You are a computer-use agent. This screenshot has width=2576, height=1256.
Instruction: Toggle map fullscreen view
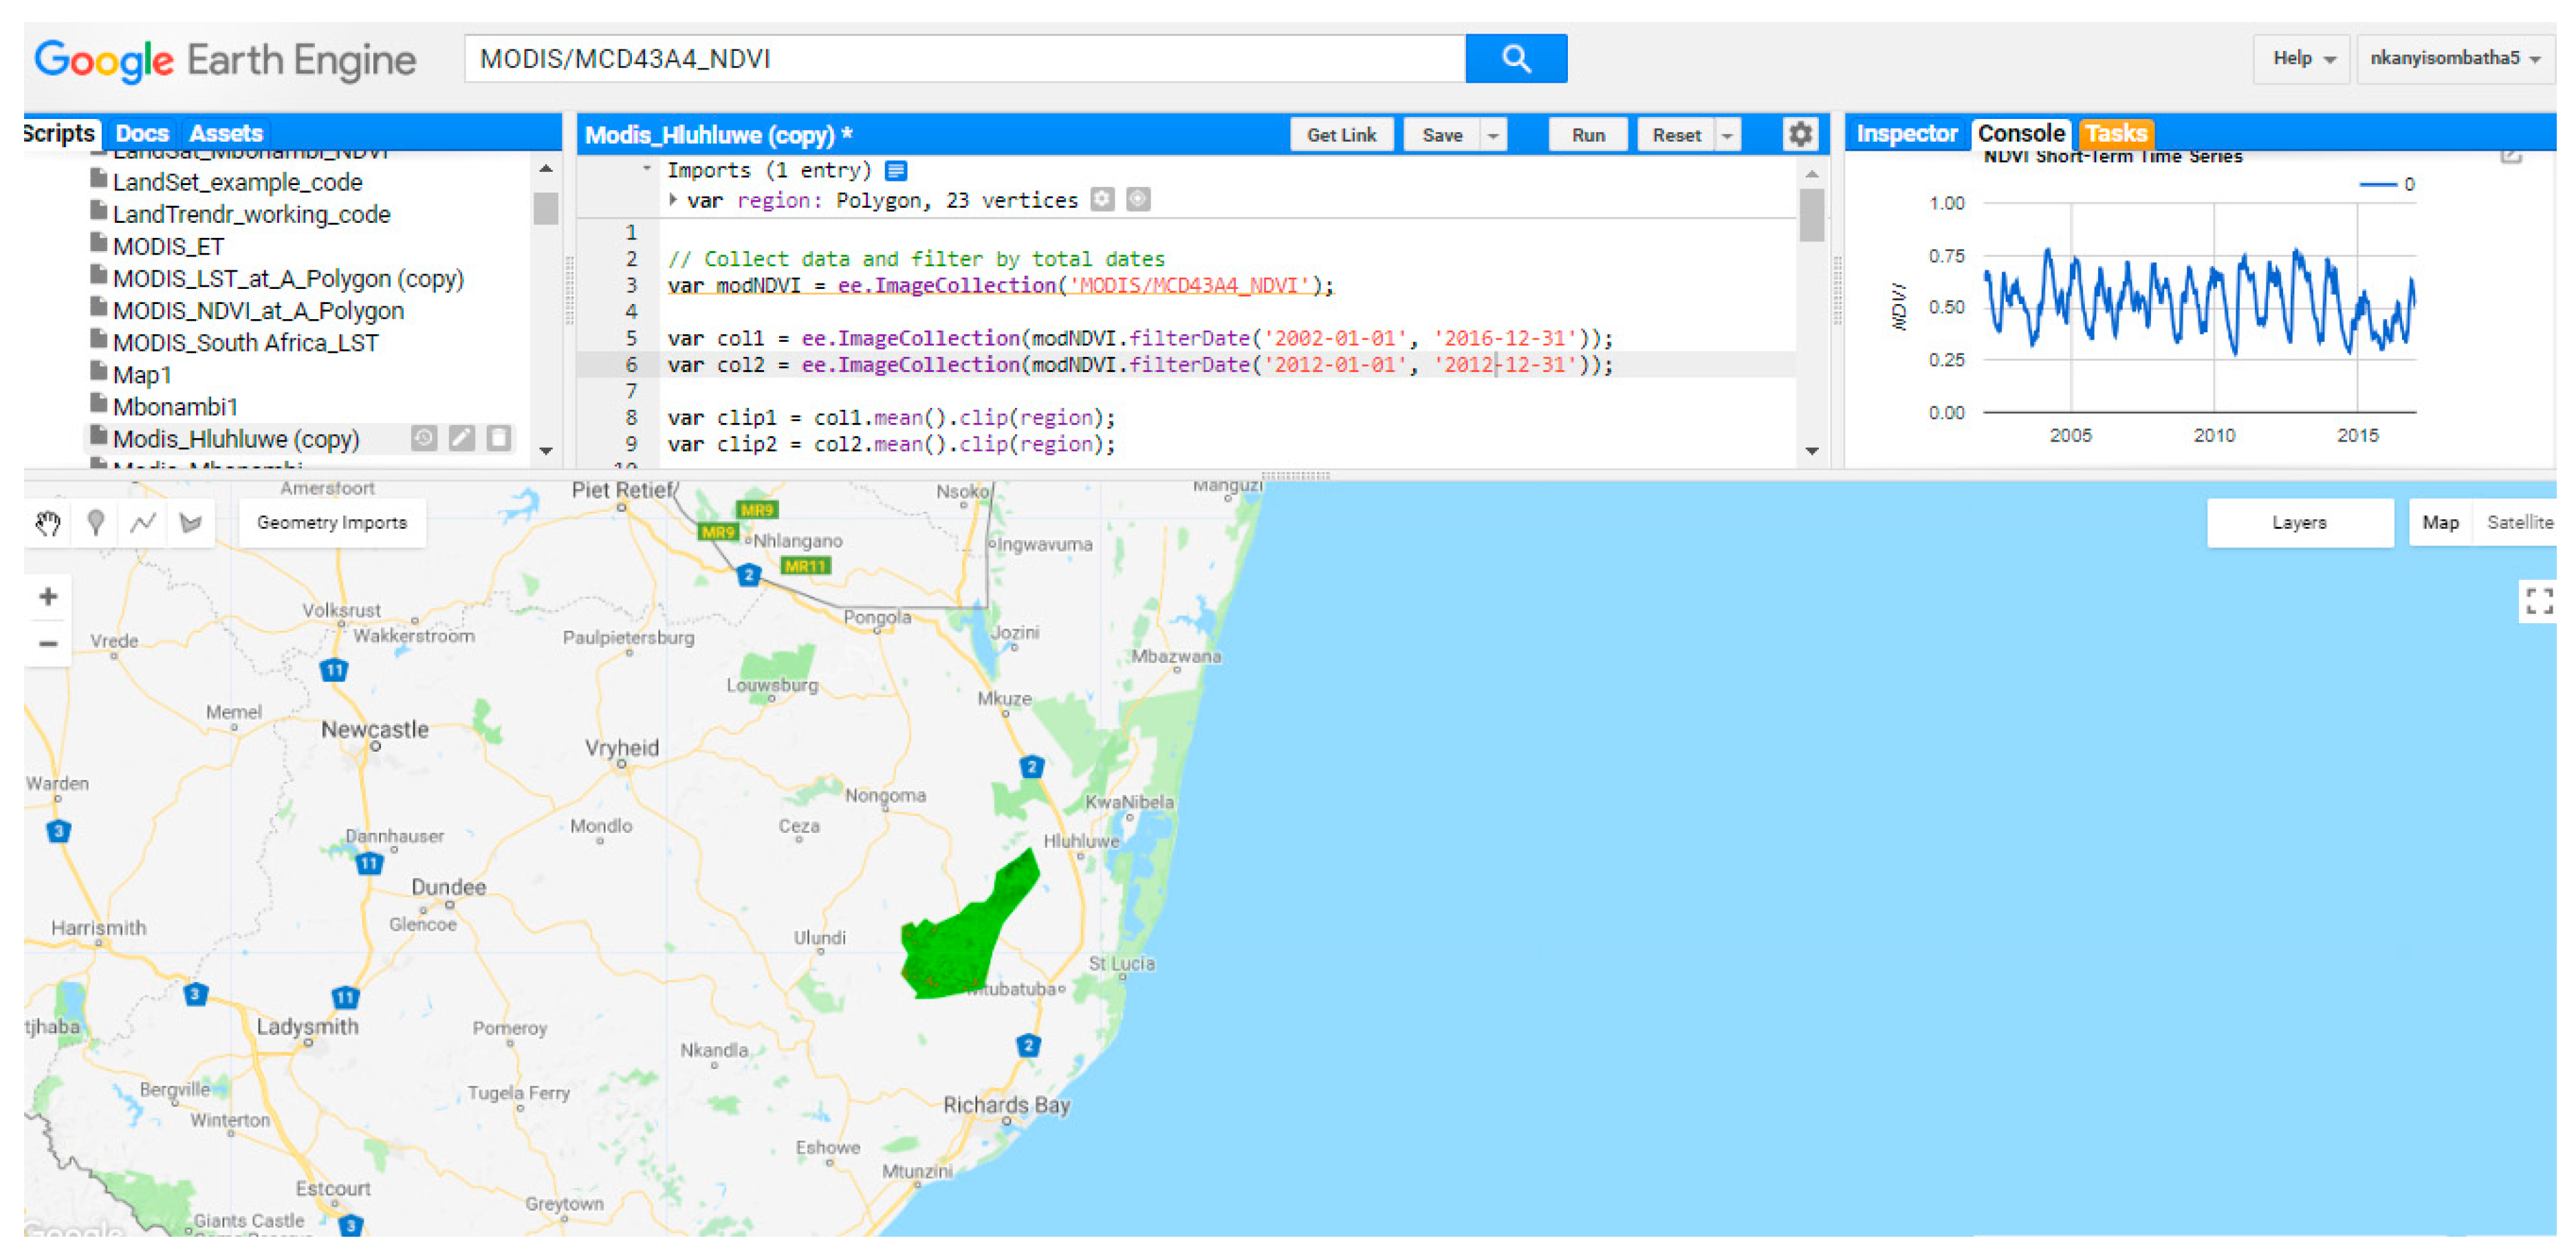[x=2538, y=601]
